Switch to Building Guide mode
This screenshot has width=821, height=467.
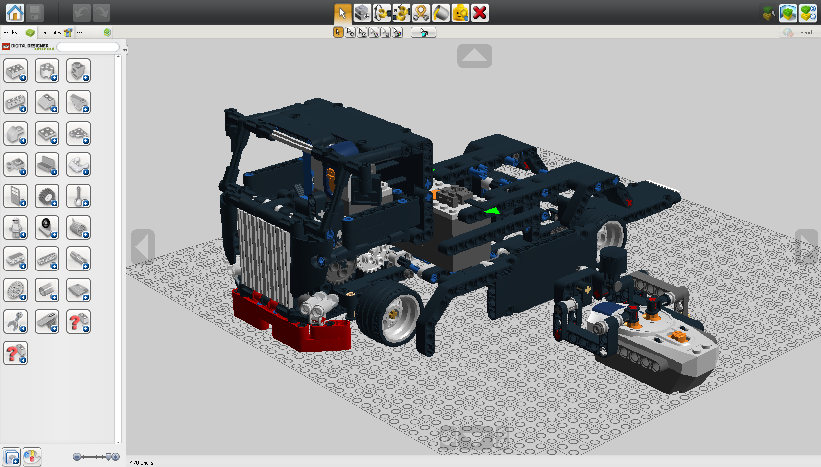tap(807, 13)
